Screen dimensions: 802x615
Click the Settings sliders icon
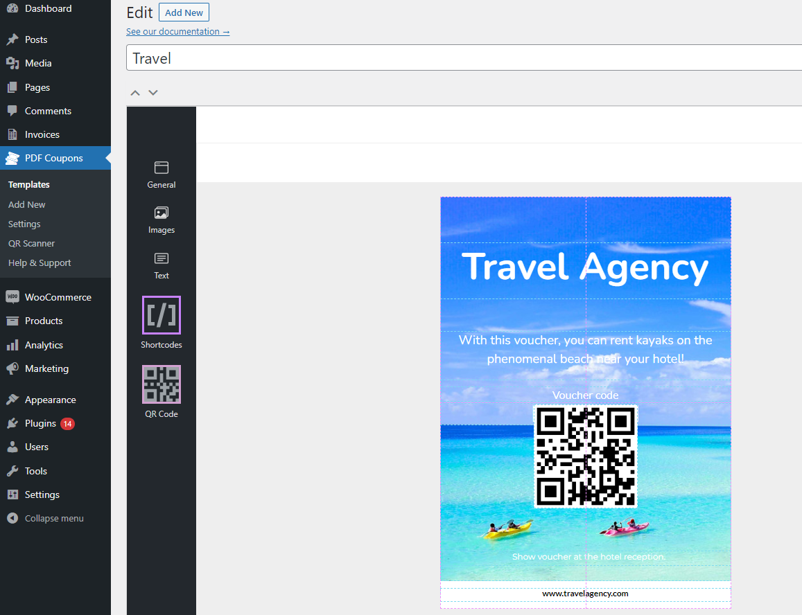pos(12,494)
